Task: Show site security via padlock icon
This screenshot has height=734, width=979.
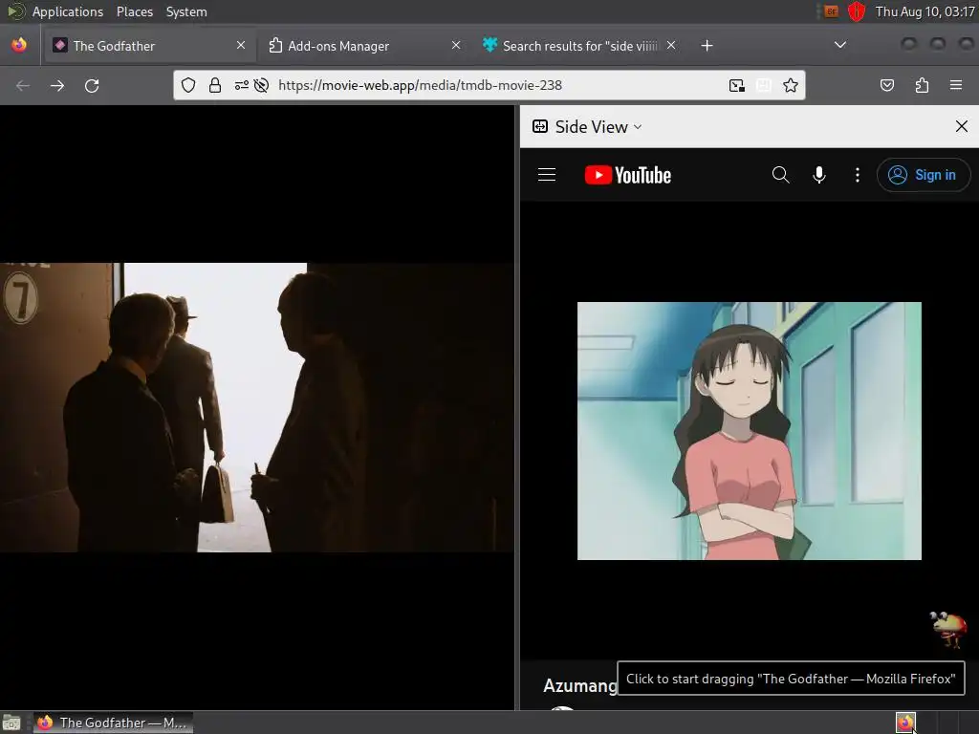Action: (x=215, y=85)
